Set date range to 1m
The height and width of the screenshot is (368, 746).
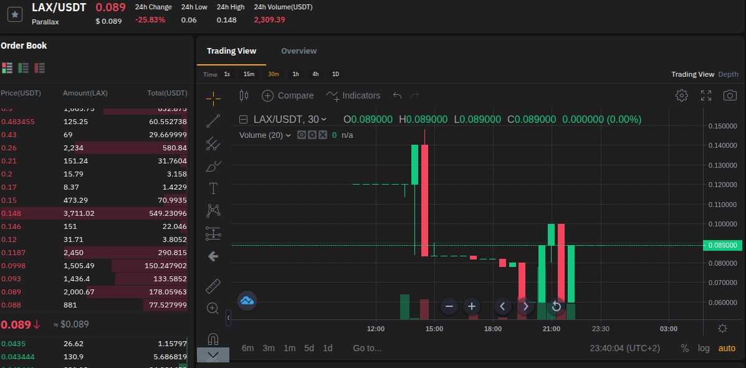[289, 348]
